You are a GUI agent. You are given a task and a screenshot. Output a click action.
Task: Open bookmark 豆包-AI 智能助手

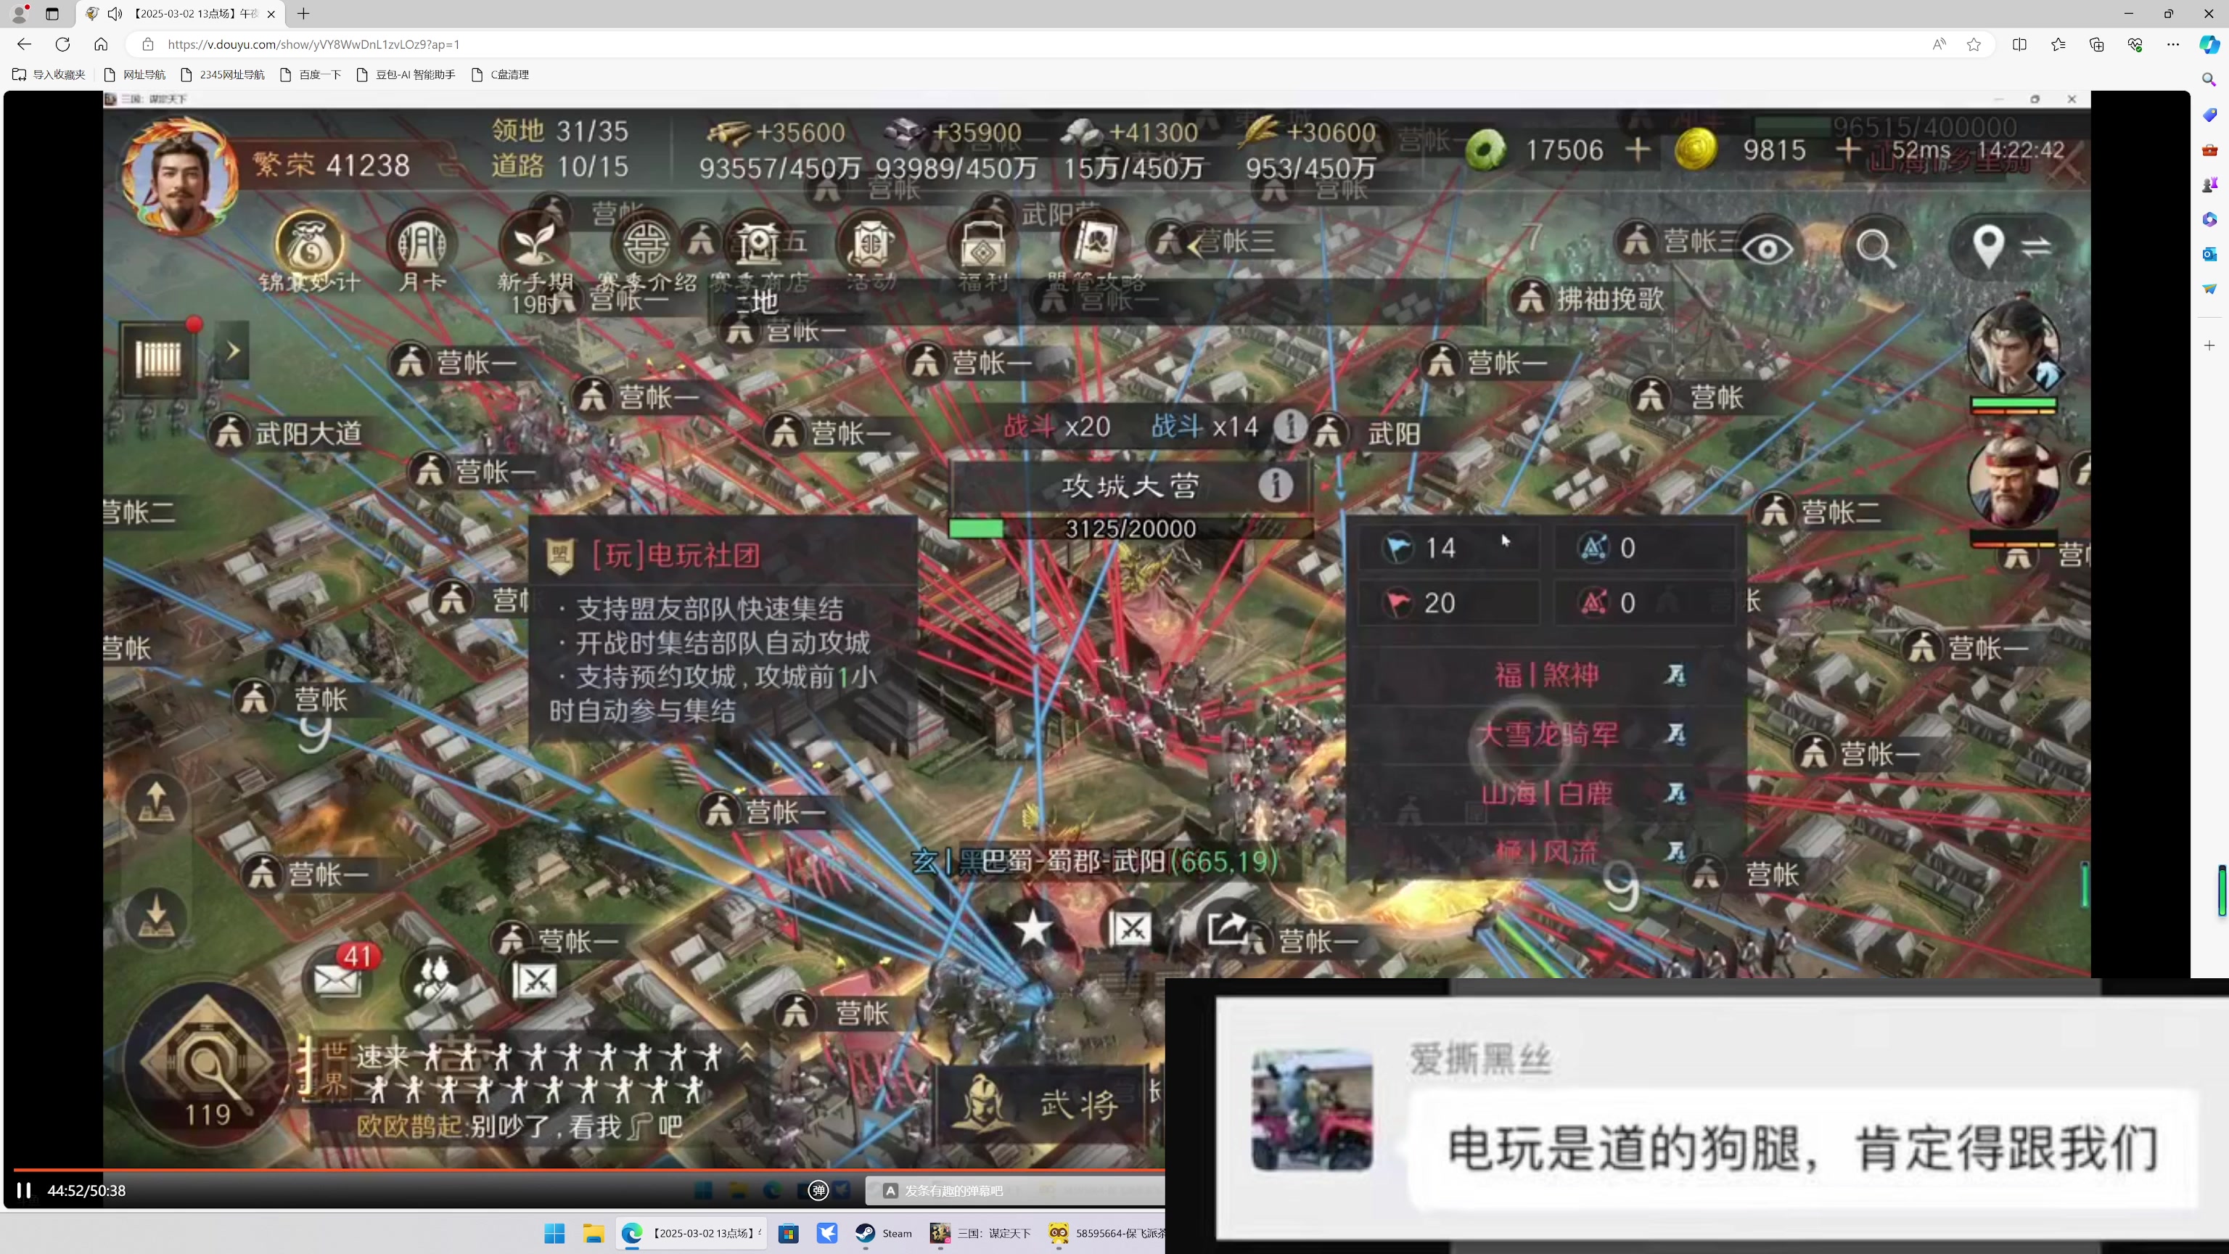pyautogui.click(x=406, y=75)
